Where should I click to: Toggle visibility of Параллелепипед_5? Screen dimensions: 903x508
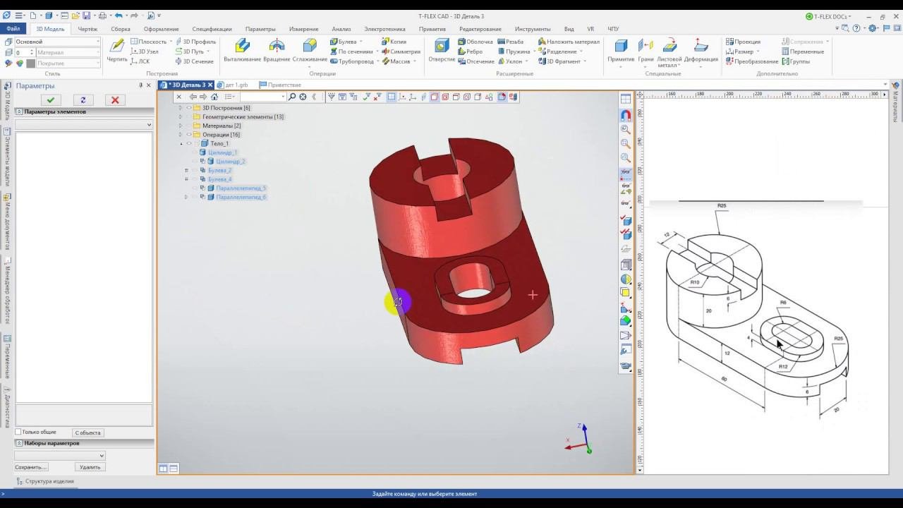click(x=195, y=188)
